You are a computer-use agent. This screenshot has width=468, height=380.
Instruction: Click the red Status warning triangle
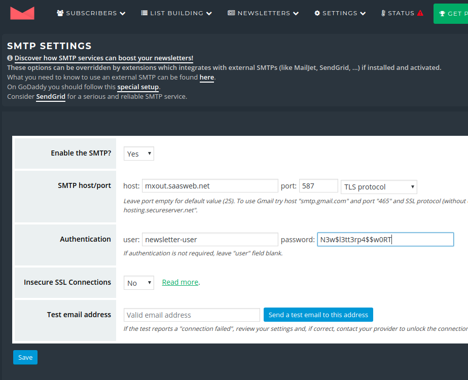tap(420, 13)
